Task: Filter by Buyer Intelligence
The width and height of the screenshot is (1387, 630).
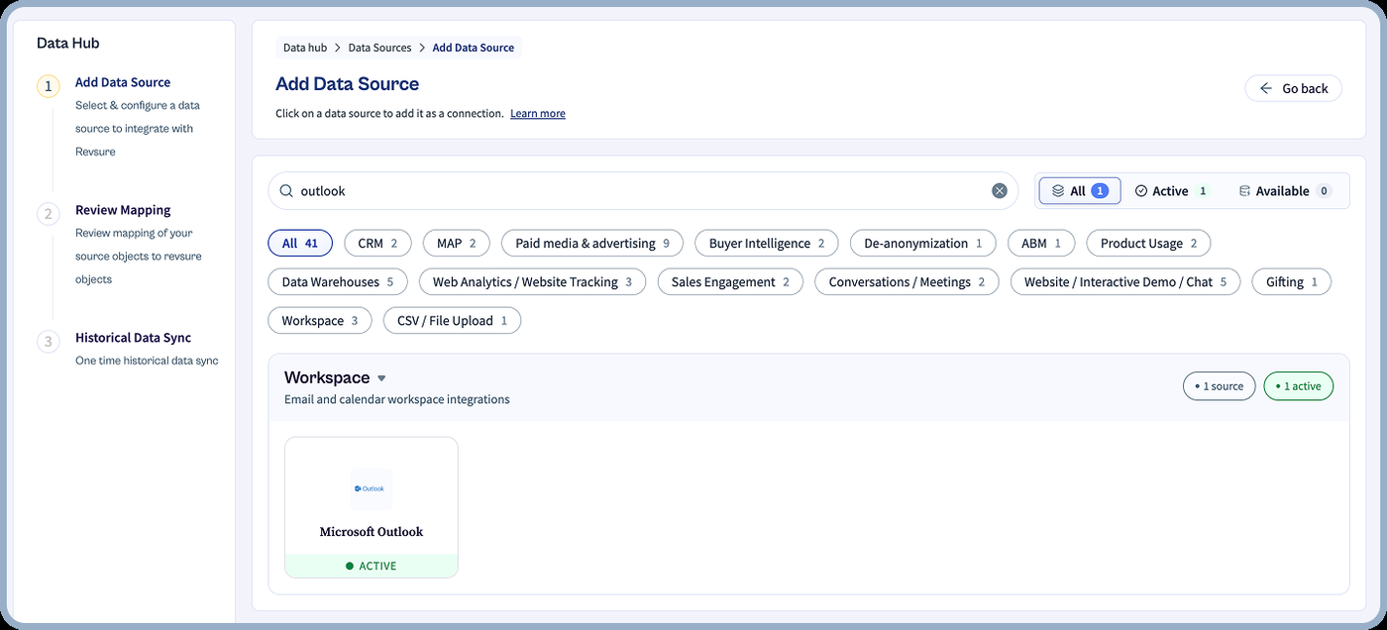Action: [x=767, y=243]
